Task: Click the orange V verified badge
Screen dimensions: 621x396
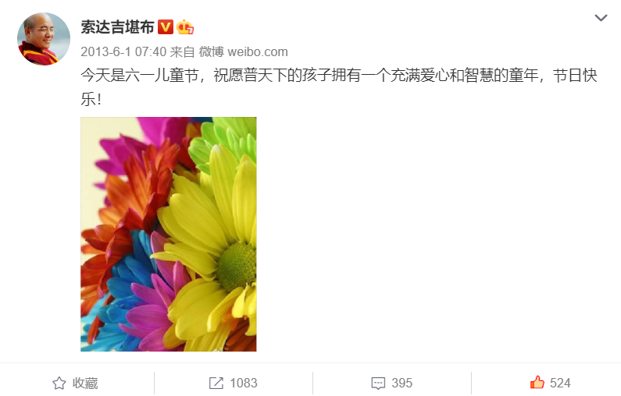Action: pyautogui.click(x=166, y=27)
